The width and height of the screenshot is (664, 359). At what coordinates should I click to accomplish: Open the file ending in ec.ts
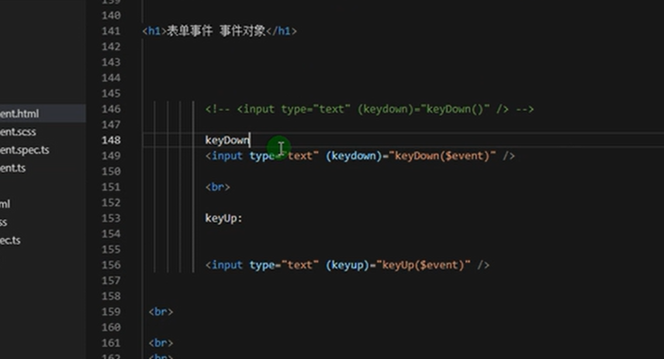tap(11, 240)
